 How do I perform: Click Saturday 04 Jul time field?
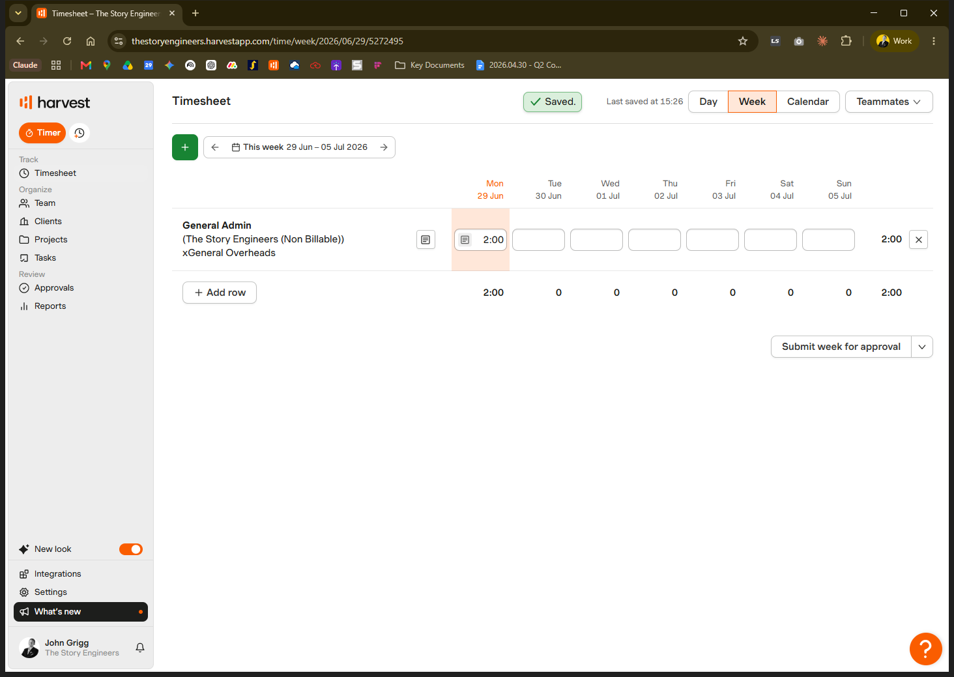(770, 240)
